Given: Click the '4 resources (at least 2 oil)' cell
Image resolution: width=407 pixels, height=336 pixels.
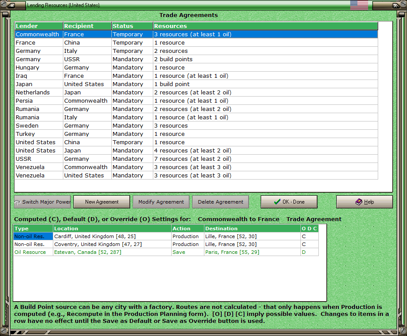Looking at the screenshot, I should click(x=265, y=151).
